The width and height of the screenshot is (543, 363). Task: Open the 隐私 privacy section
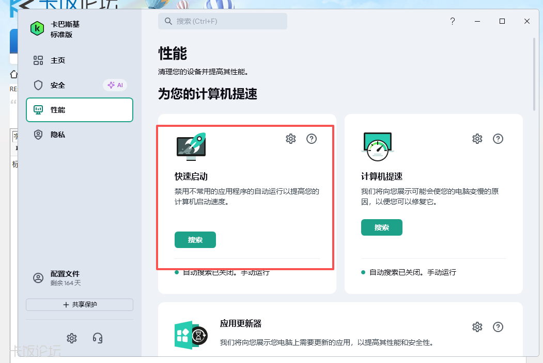80,135
